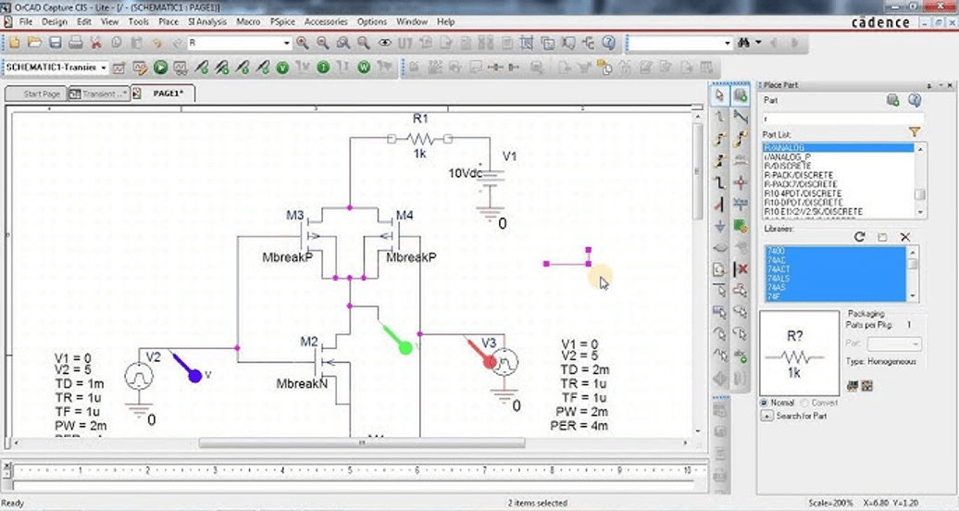This screenshot has width=959, height=511.
Task: Open the Place Part panel help icon
Action: (x=915, y=100)
